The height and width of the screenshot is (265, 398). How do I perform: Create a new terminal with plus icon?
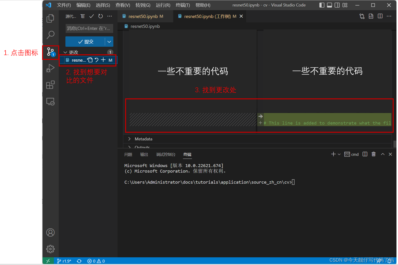(x=333, y=154)
